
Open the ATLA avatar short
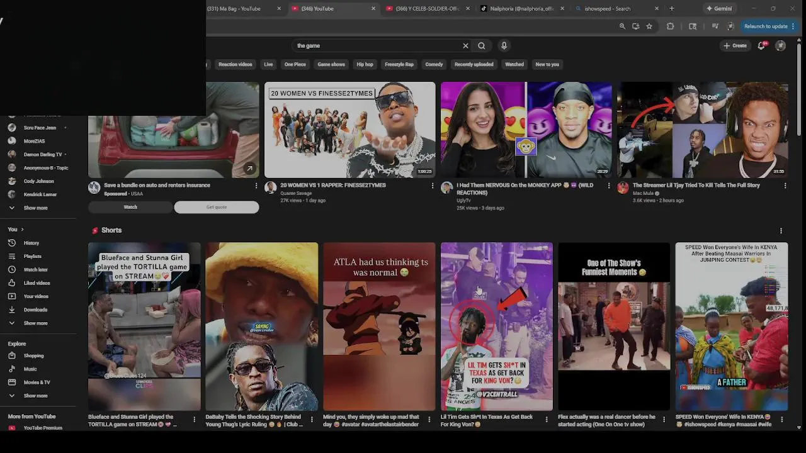click(379, 327)
